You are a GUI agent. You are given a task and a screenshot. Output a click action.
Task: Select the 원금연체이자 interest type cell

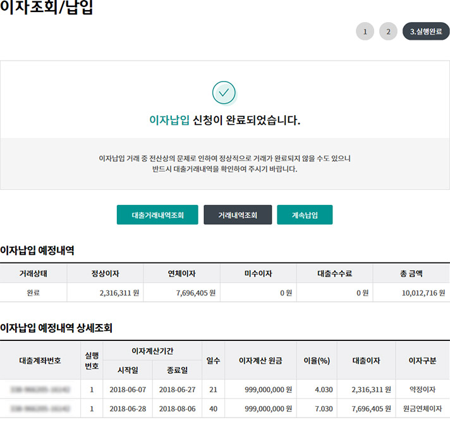point(422,409)
